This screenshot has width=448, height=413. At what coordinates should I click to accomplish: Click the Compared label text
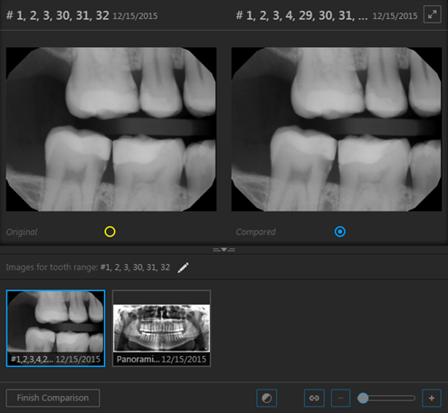(255, 232)
